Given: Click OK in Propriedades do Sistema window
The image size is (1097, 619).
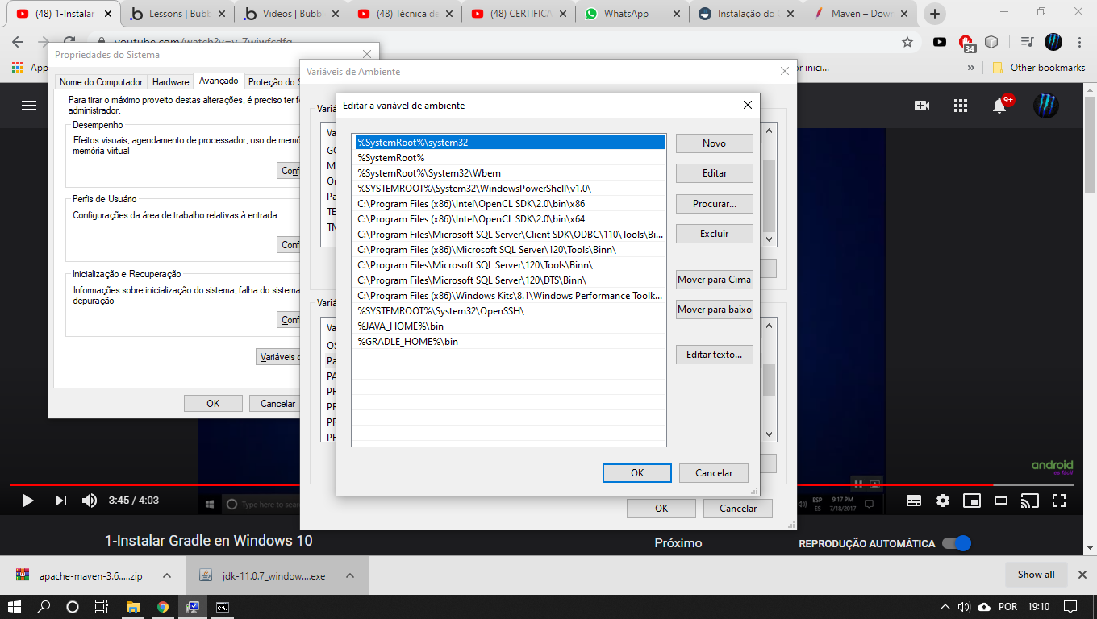Looking at the screenshot, I should [x=213, y=404].
